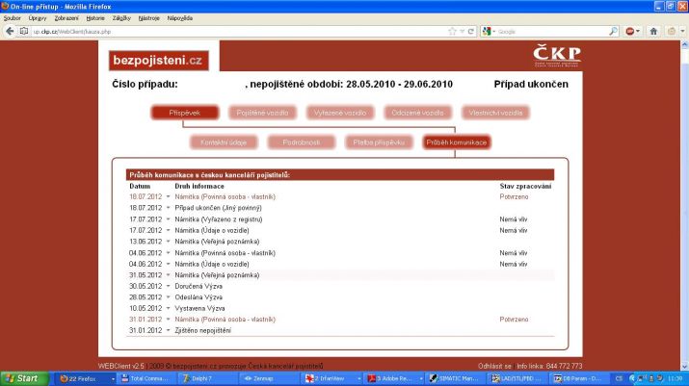Viewport: 689px width, 386px height.
Task: Click the CS language indicator in the tray
Action: click(619, 378)
